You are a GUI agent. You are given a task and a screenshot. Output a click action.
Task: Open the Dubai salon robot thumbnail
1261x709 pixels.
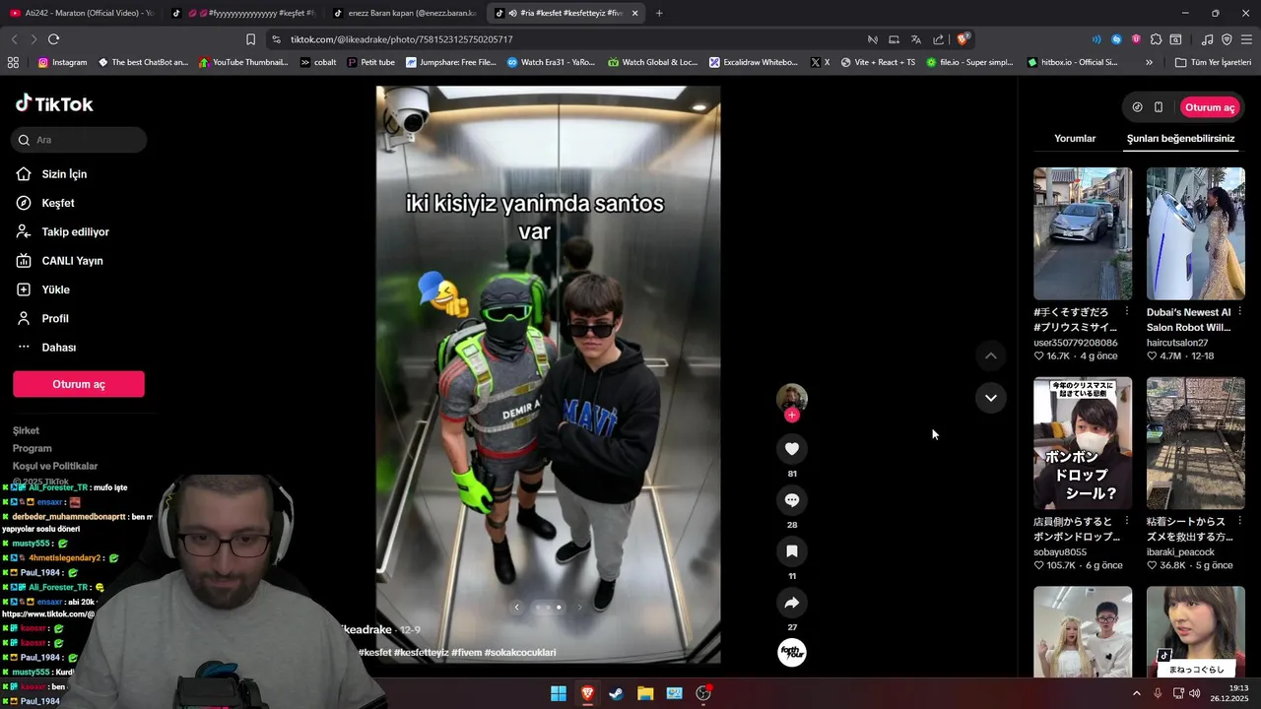click(1195, 233)
